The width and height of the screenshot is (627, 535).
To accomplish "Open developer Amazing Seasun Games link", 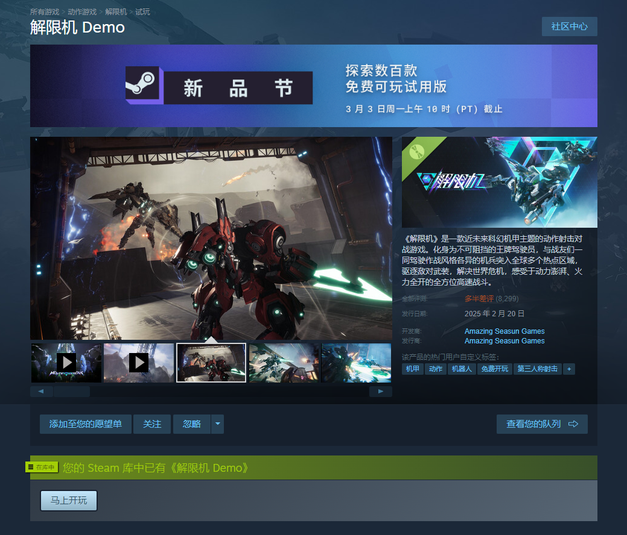I will click(x=504, y=331).
